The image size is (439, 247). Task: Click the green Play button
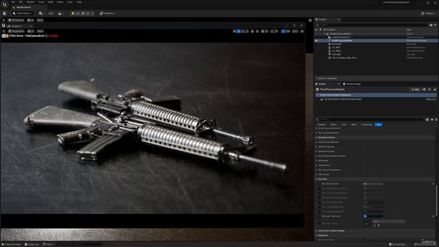pos(73,13)
